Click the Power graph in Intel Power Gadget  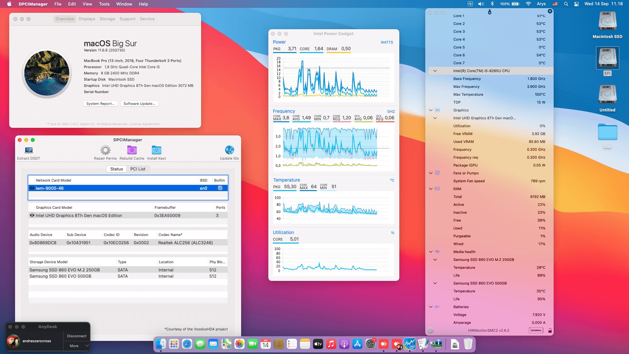click(334, 78)
